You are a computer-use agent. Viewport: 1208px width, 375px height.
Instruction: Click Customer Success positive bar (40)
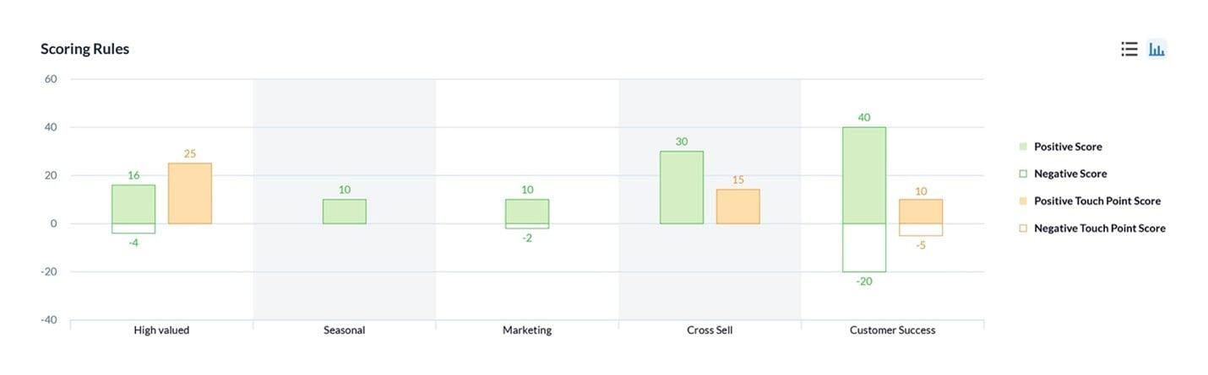(x=864, y=175)
